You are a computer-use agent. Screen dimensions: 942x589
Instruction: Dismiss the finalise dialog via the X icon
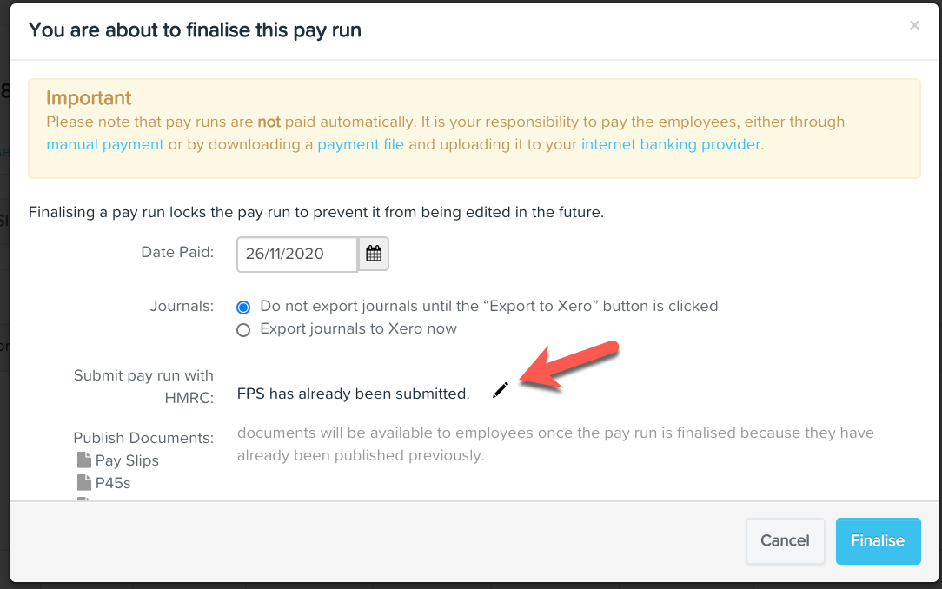click(x=914, y=25)
